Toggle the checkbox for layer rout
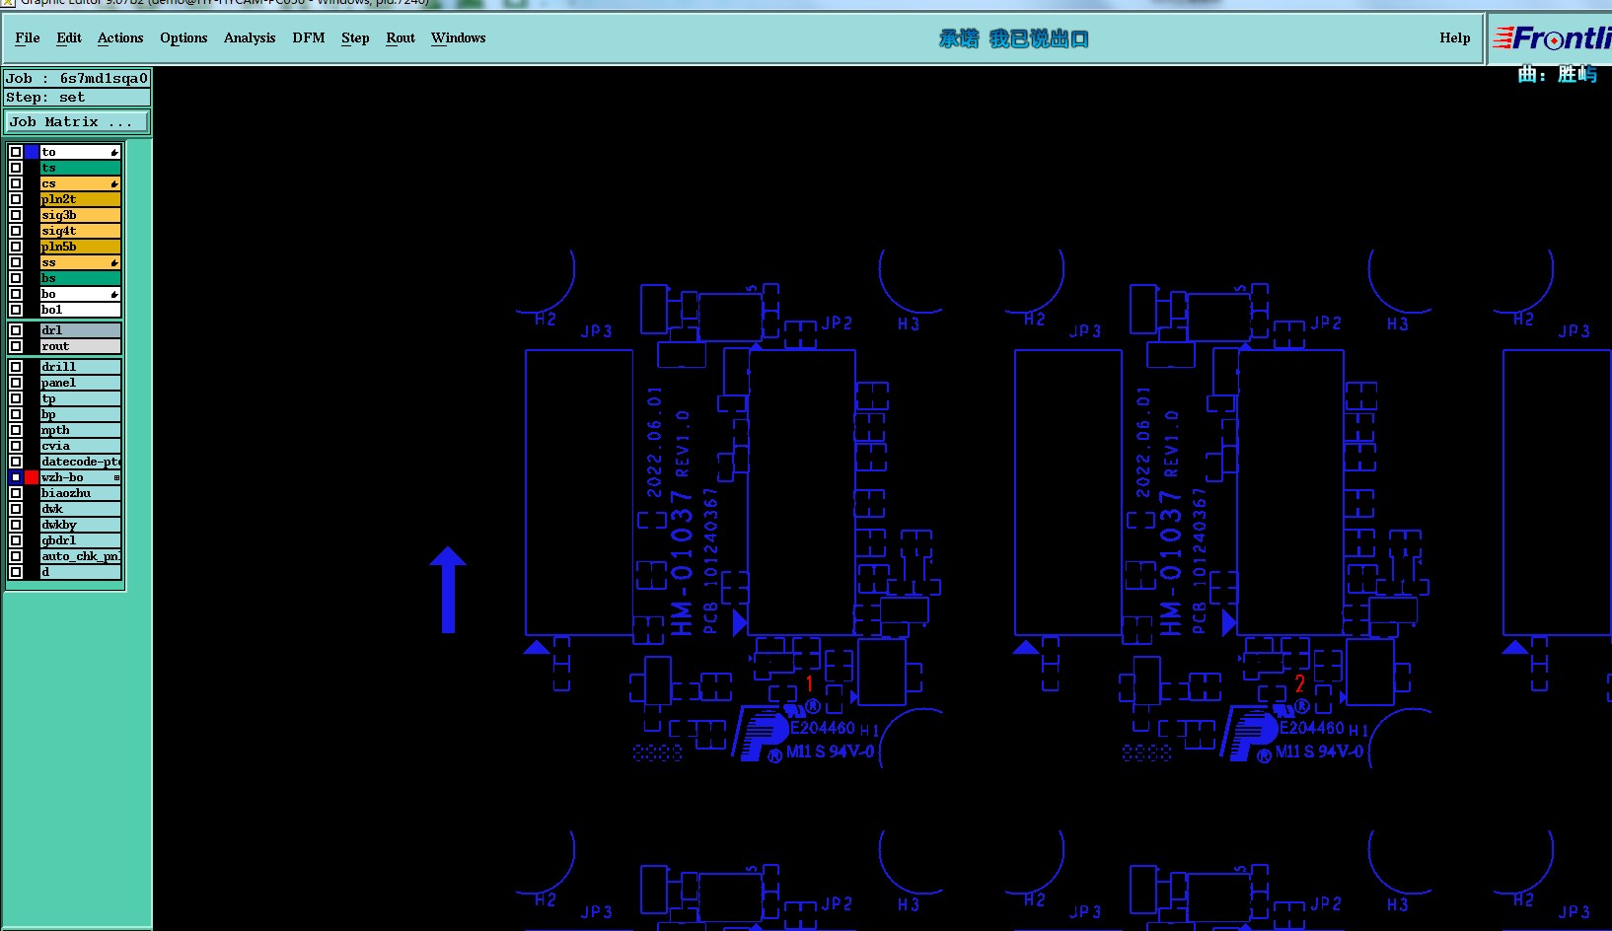The image size is (1612, 931). tap(16, 346)
